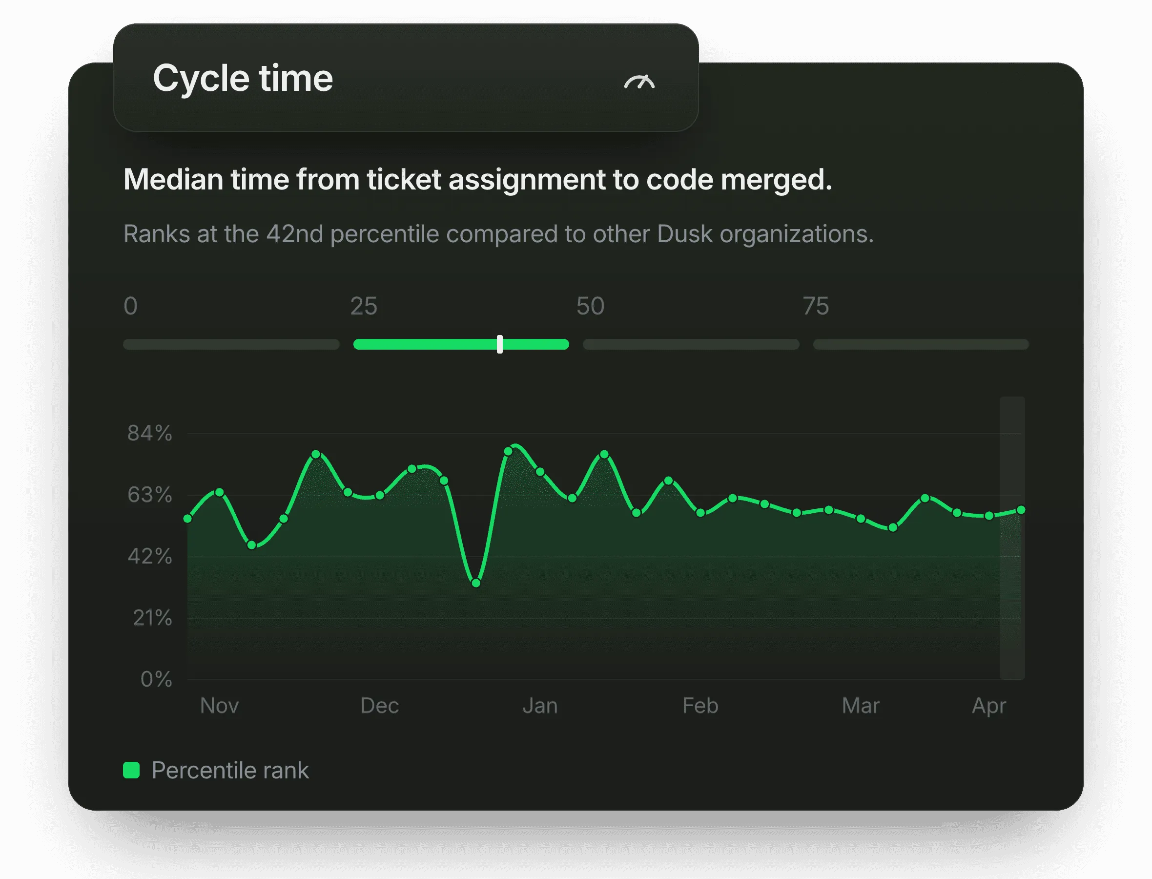Select the highlighted 25–50 percentile segment

pyautogui.click(x=461, y=344)
